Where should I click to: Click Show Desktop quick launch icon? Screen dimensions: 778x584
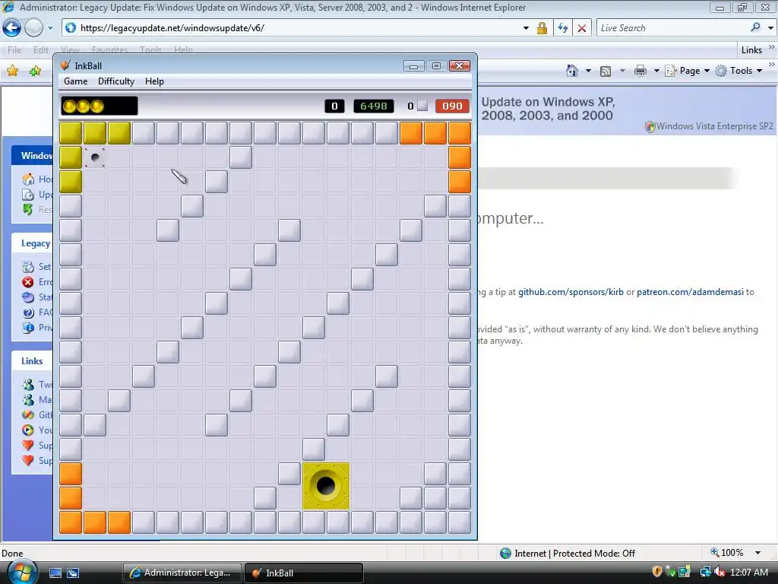point(55,573)
